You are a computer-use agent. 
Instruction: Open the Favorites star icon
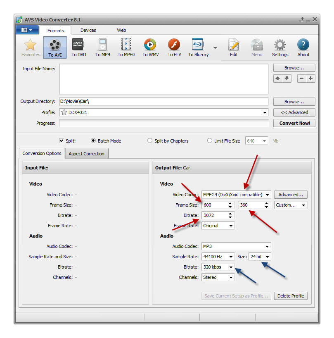(31, 48)
